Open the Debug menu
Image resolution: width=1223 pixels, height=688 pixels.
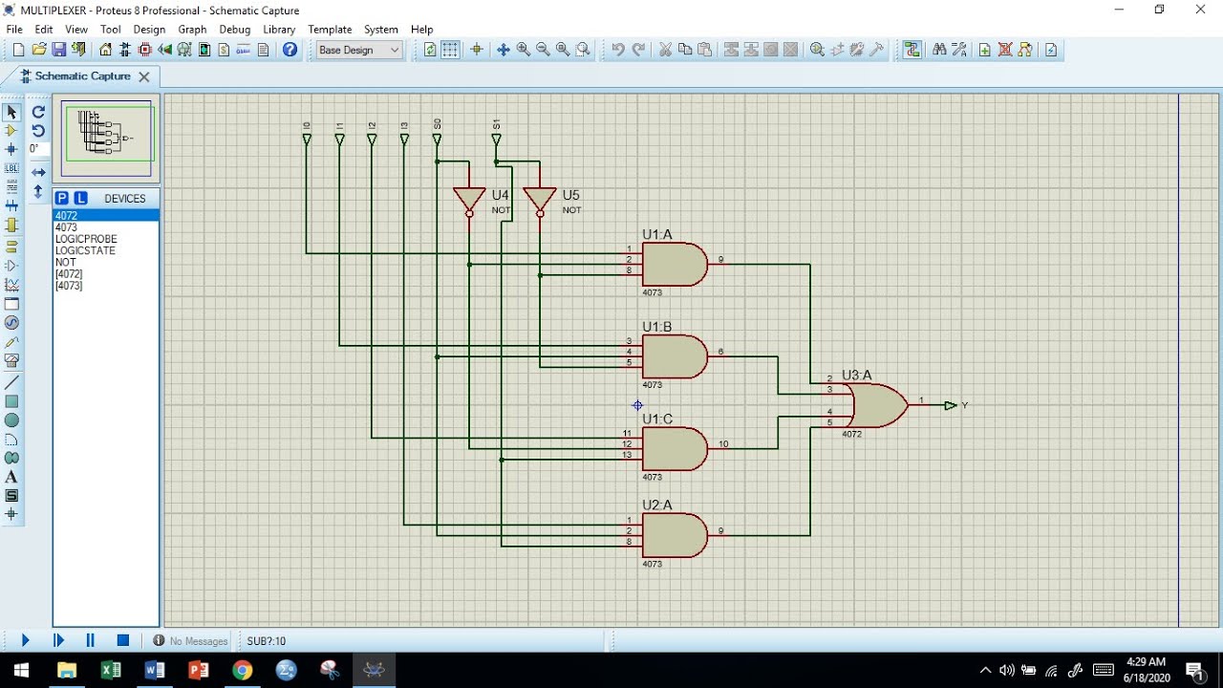(x=235, y=30)
